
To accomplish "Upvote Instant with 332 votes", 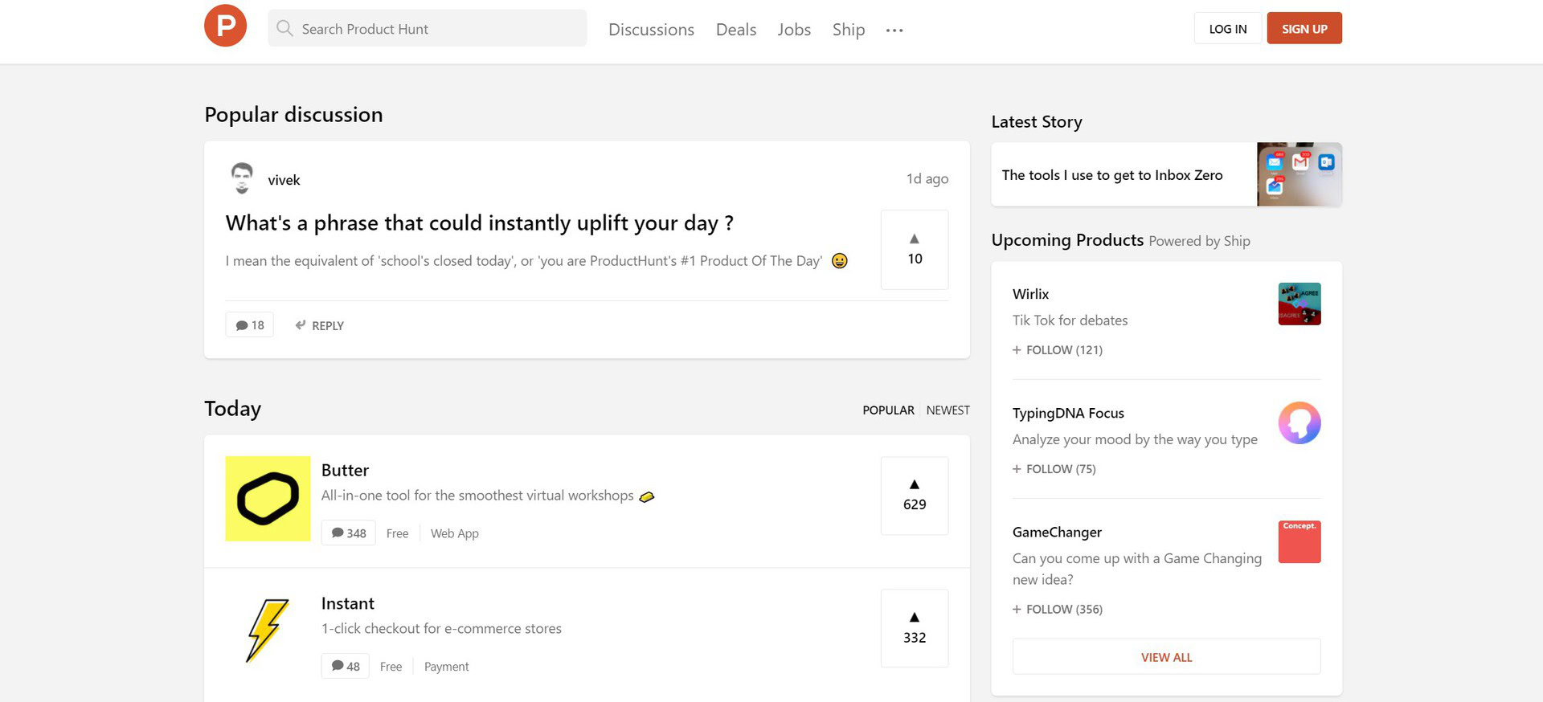I will pos(915,629).
